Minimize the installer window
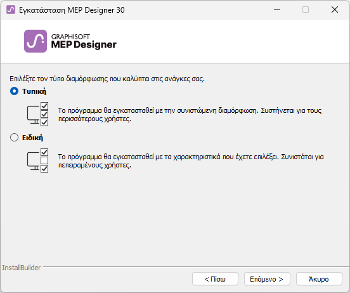Screen dimensions: 350x293 (277, 10)
